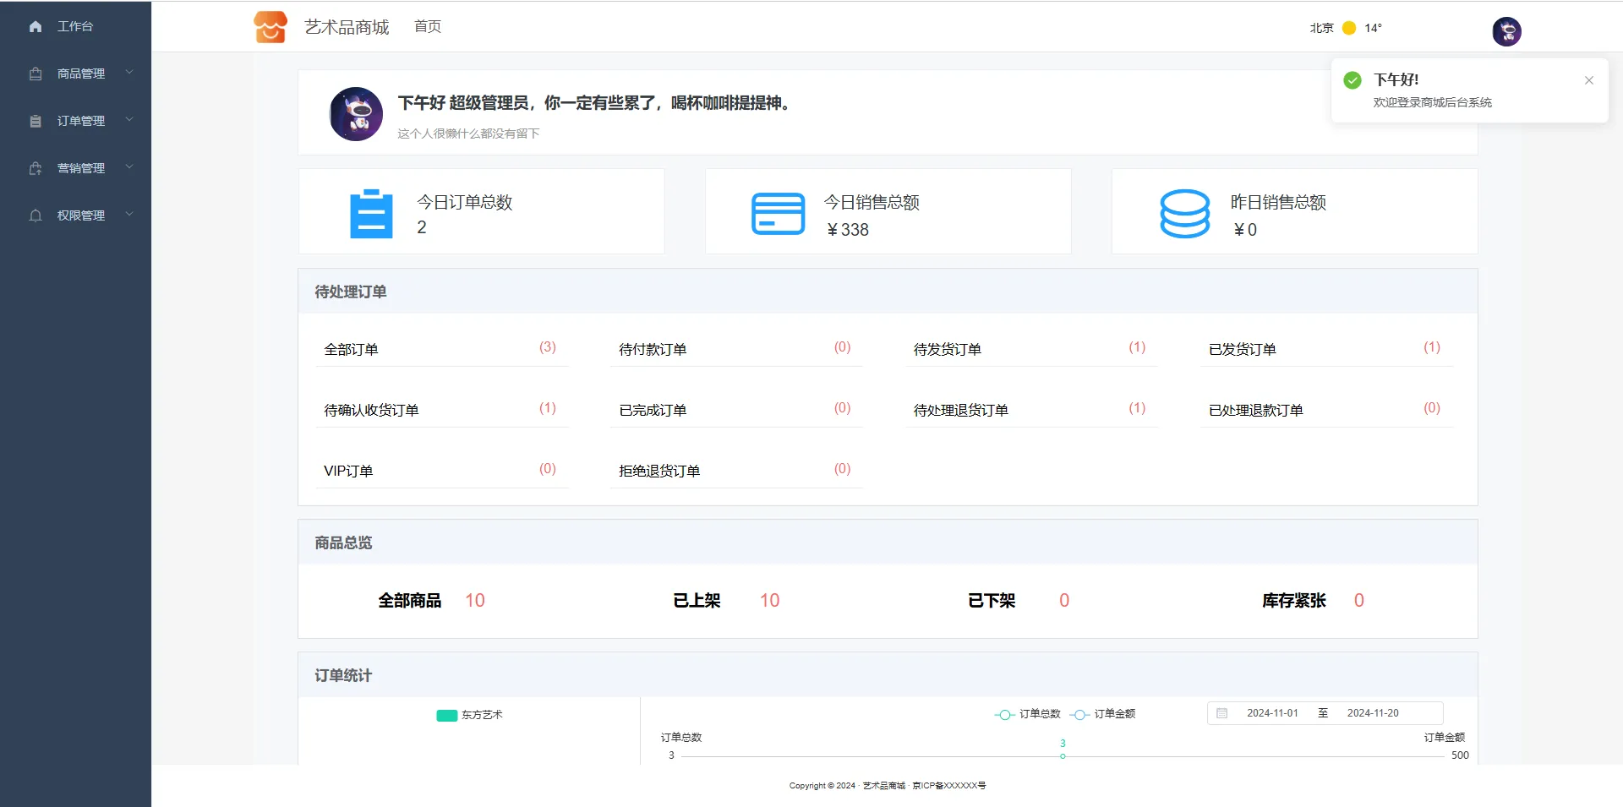Open the 待发货订单 link
The image size is (1623, 807).
tap(948, 349)
